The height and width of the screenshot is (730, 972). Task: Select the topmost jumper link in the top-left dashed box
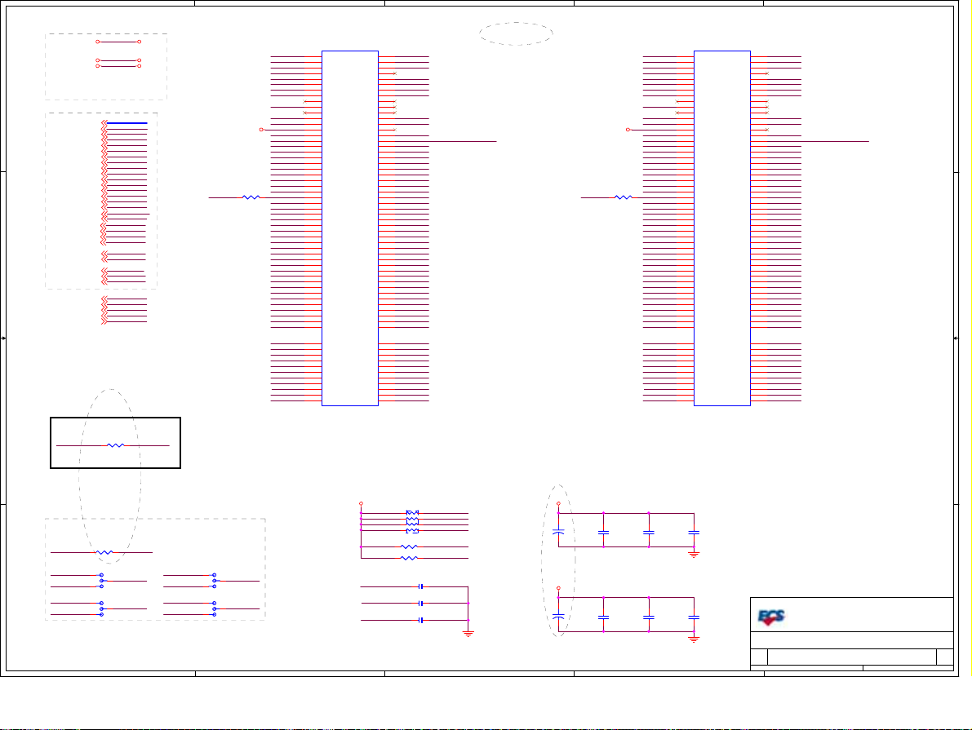tap(118, 42)
